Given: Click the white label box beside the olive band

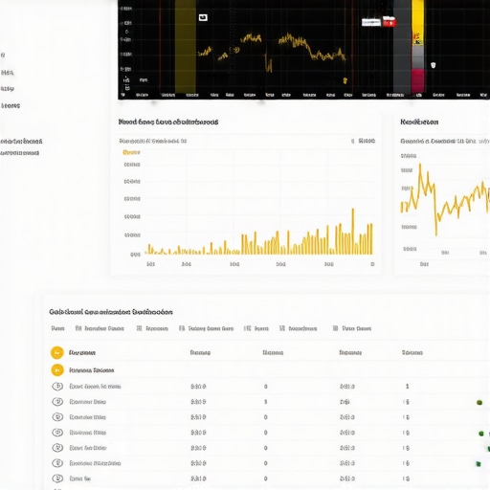Looking at the screenshot, I should point(203,17).
